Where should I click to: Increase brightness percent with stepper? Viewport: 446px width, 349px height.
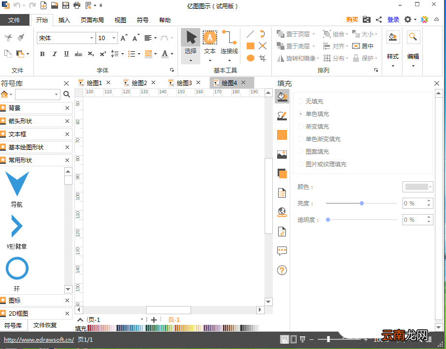click(x=429, y=201)
